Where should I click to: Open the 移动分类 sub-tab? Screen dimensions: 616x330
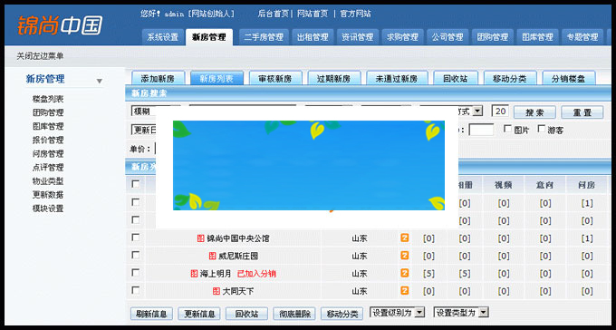(x=510, y=78)
